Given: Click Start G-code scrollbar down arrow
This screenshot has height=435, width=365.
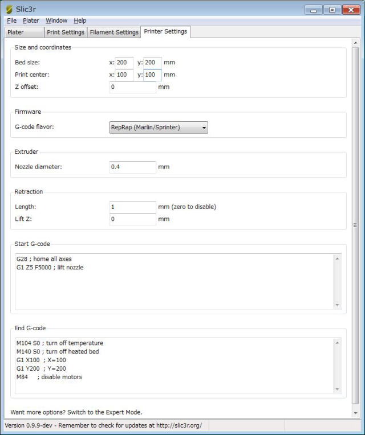Looking at the screenshot, I should (338, 305).
